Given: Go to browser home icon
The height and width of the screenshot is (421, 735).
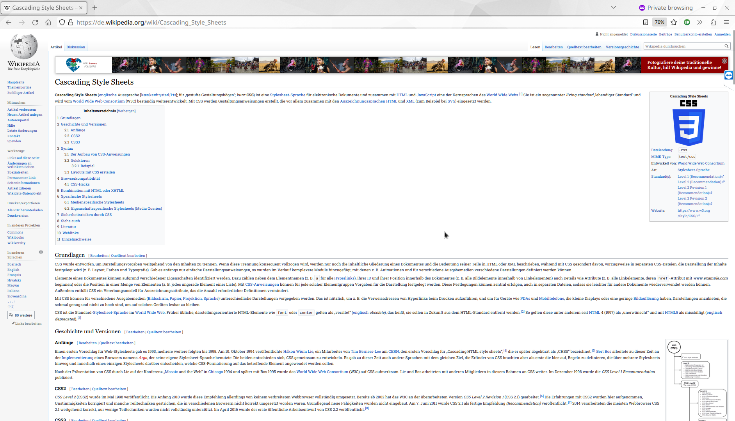Looking at the screenshot, I should [x=48, y=22].
